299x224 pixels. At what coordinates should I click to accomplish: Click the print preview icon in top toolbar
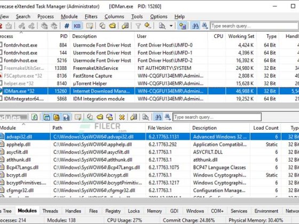(162, 26)
